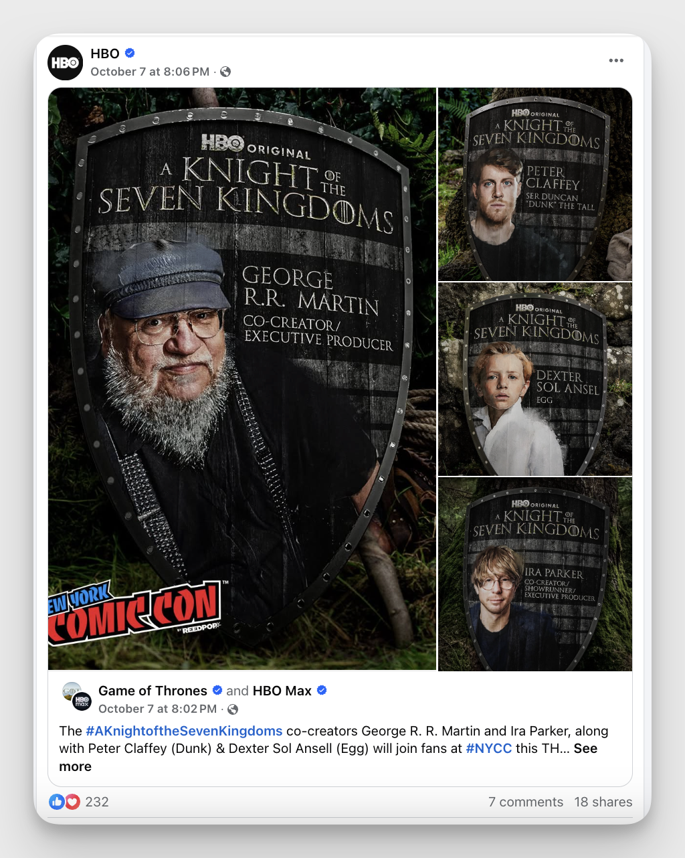The image size is (685, 858).
Task: View the 18 shares list
Action: (x=603, y=802)
